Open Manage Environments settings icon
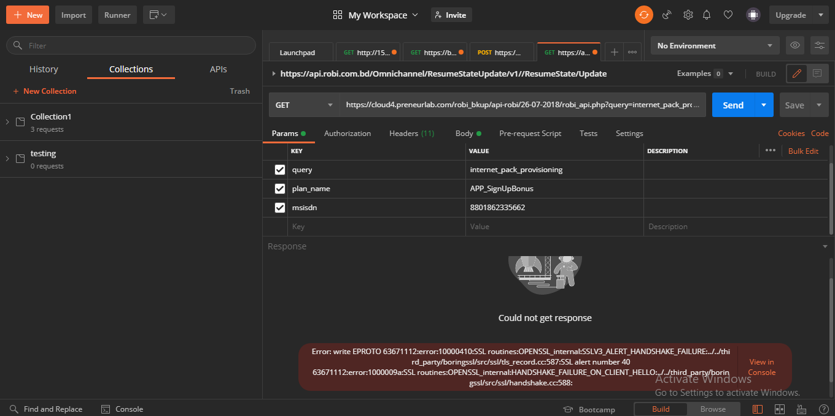 [x=819, y=45]
